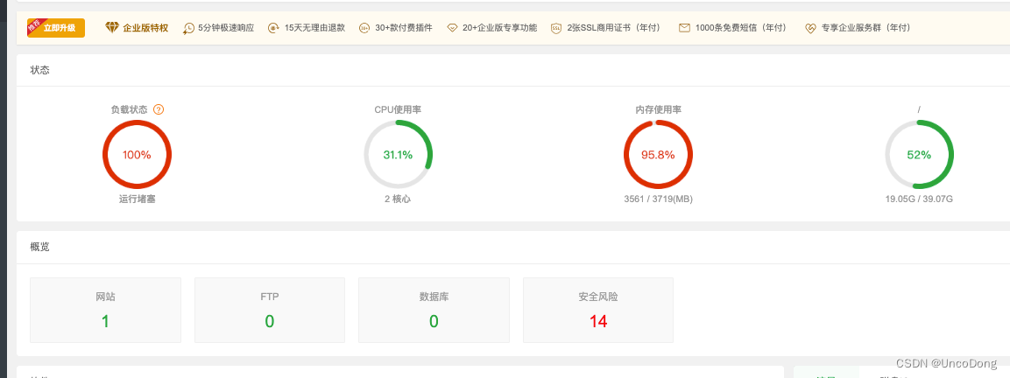Click the 概览 section header
The image size is (1010, 378).
40,248
